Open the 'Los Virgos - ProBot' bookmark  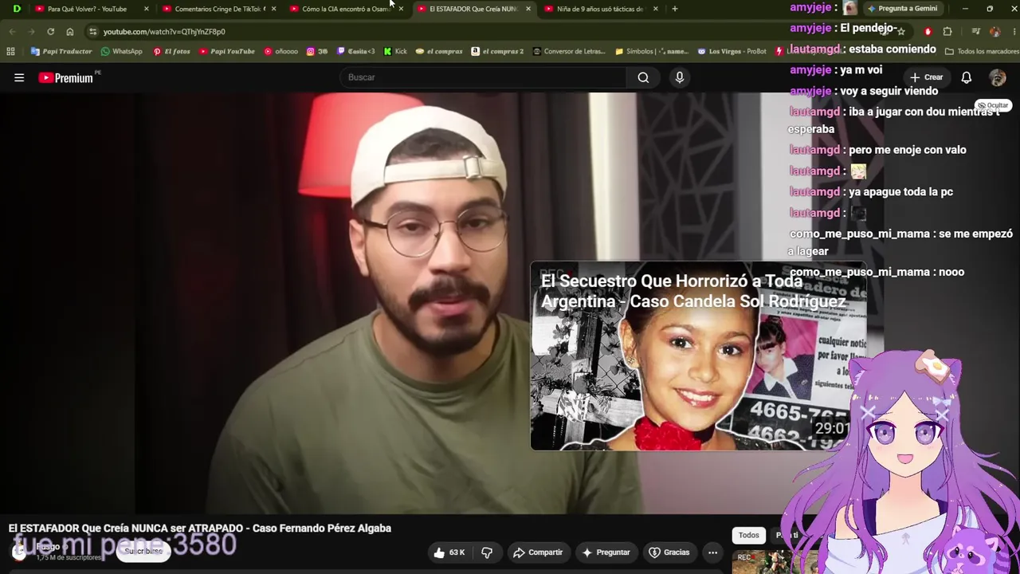coord(732,51)
